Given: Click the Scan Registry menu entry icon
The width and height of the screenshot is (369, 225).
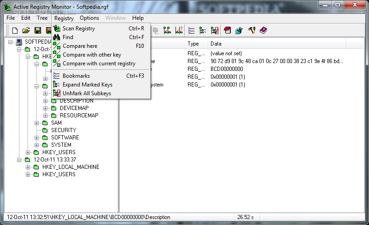Looking at the screenshot, I should (57, 29).
